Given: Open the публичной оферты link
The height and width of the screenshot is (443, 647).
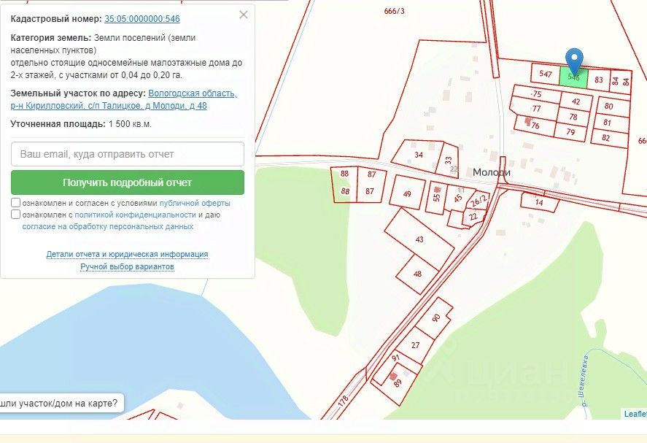Looking at the screenshot, I should click(195, 203).
